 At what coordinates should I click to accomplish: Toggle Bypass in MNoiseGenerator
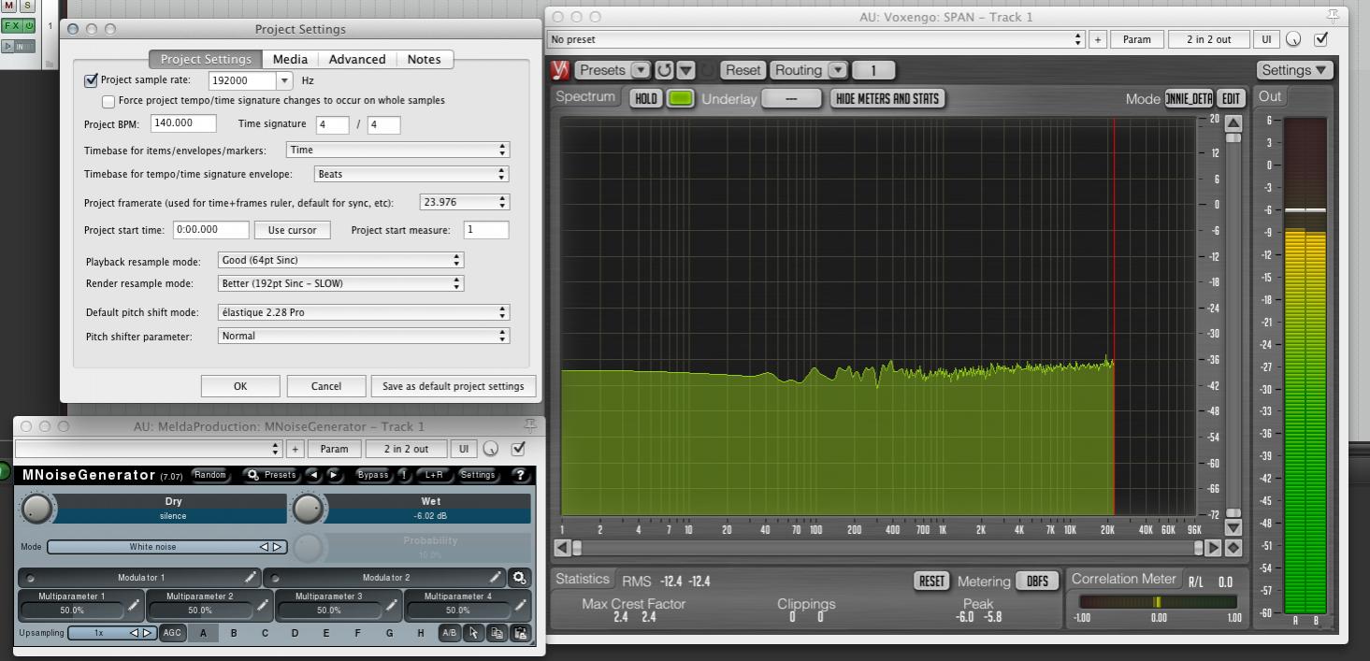point(373,475)
